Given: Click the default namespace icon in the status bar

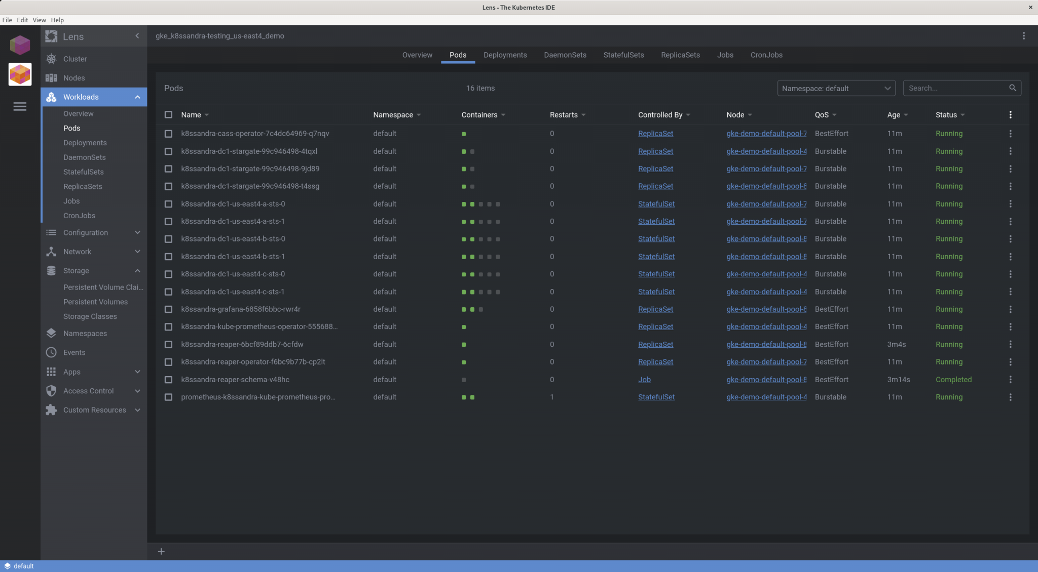Looking at the screenshot, I should 7,566.
